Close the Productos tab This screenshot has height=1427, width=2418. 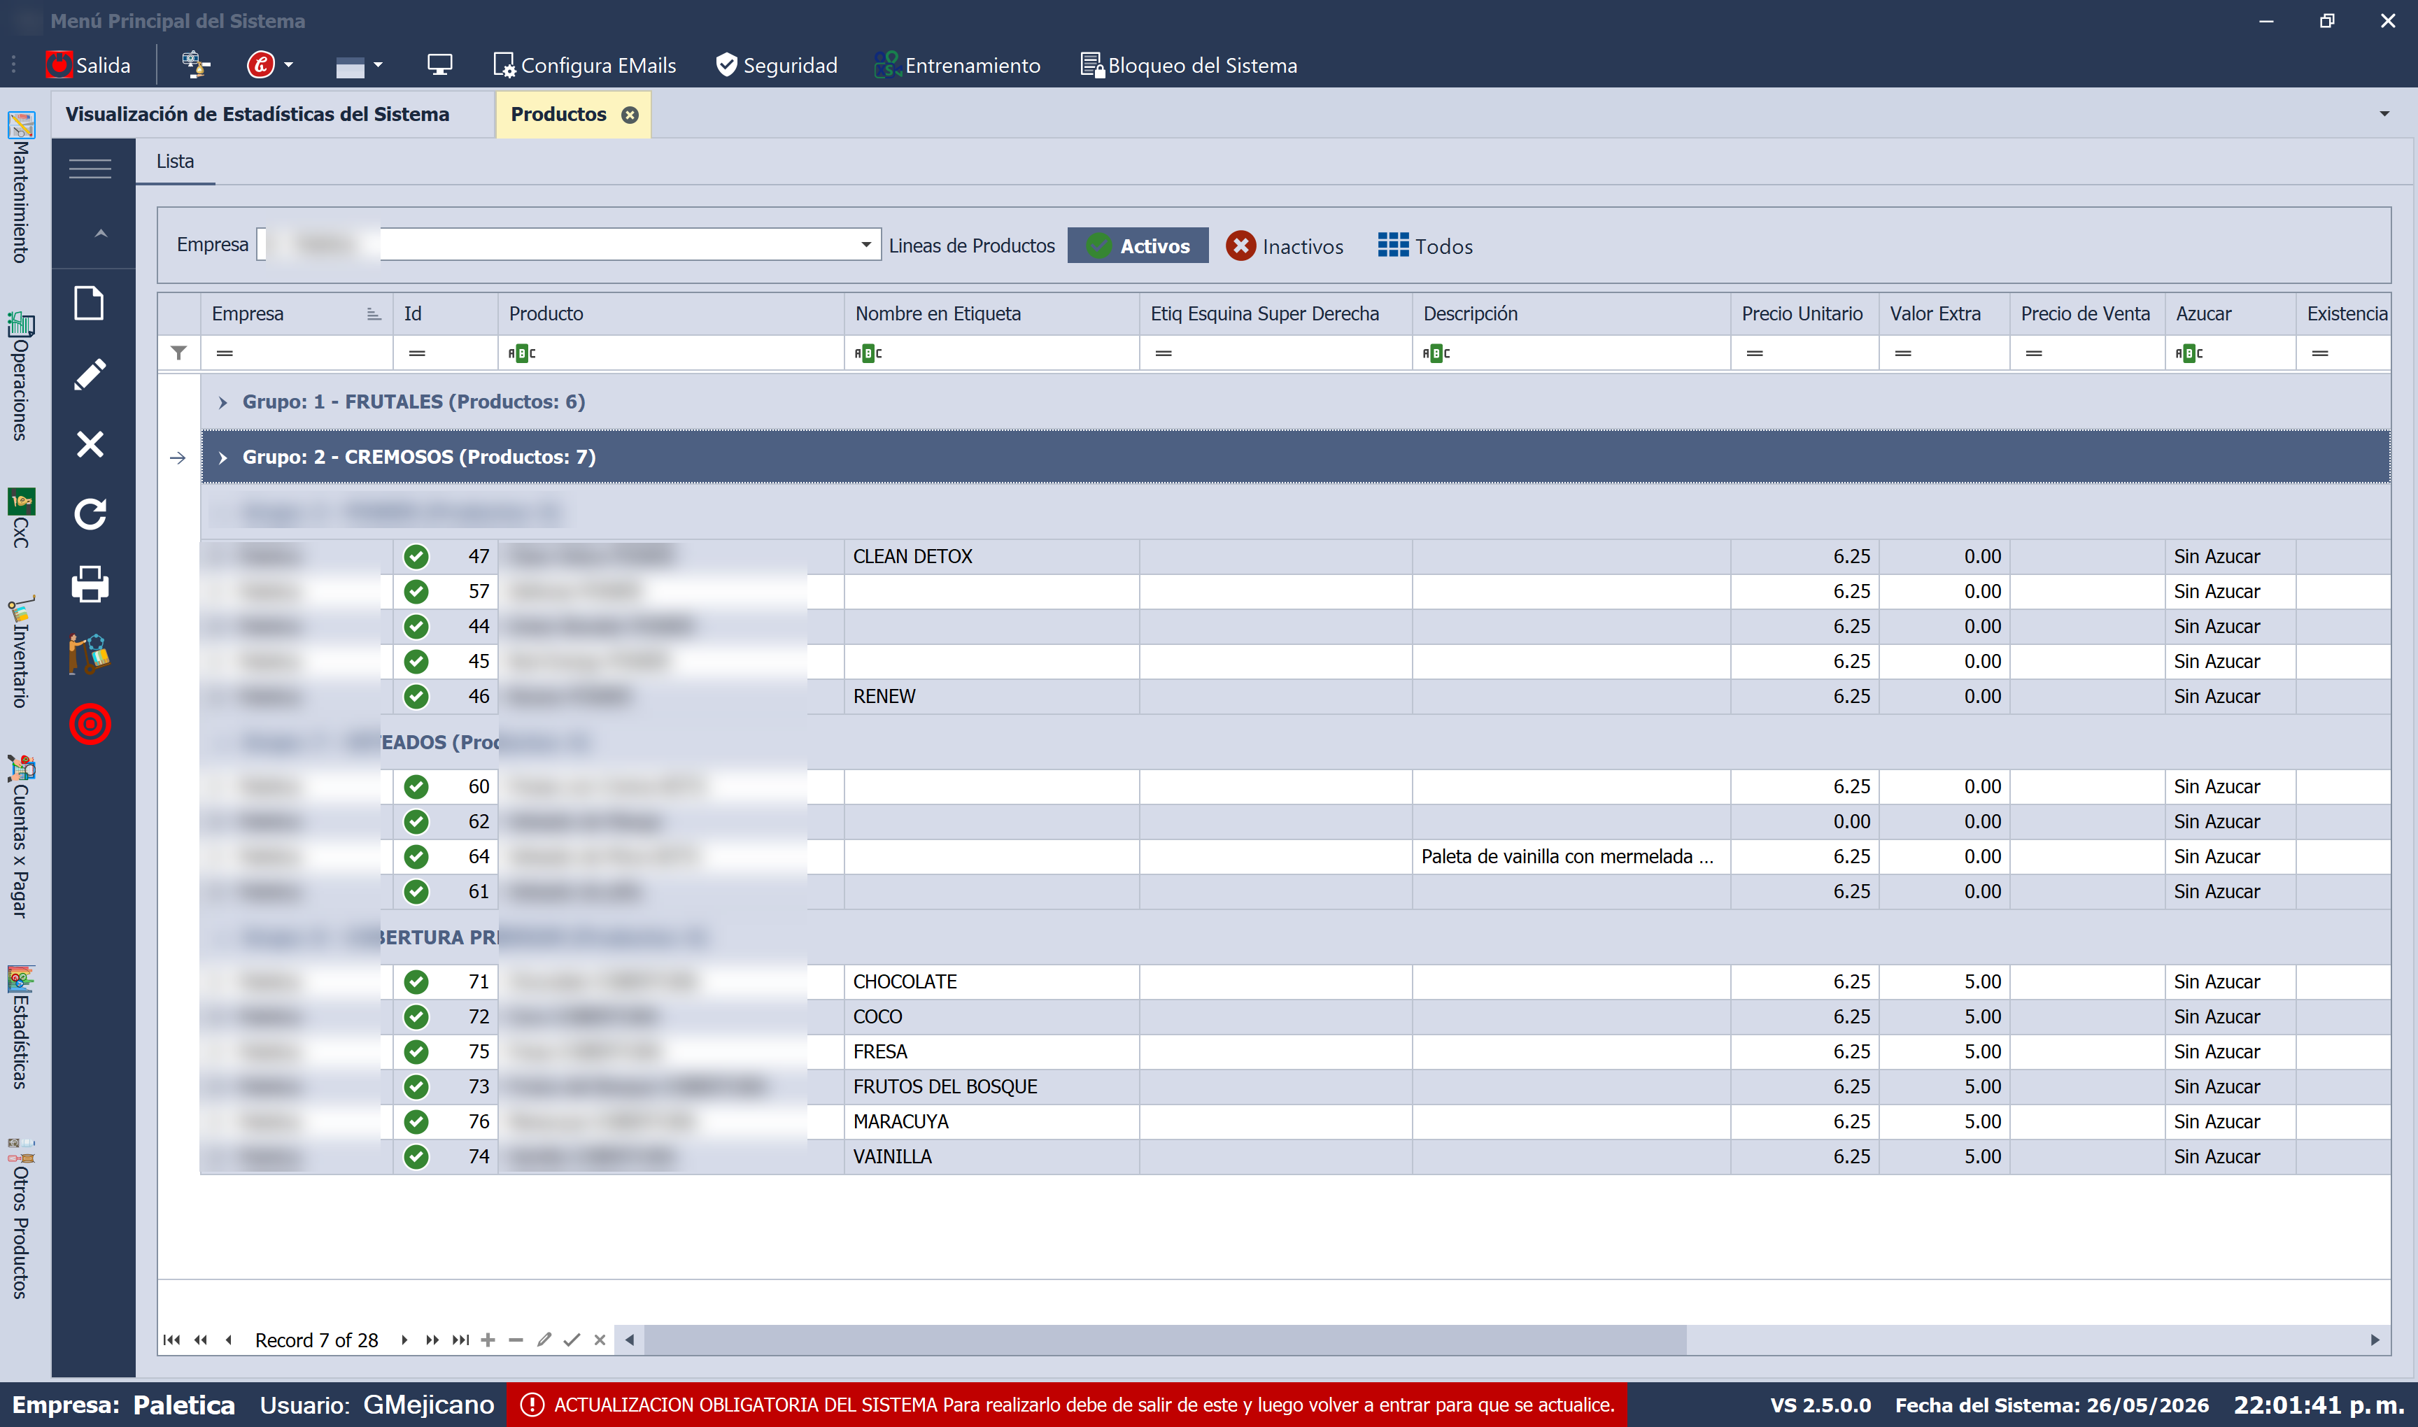[x=630, y=115]
